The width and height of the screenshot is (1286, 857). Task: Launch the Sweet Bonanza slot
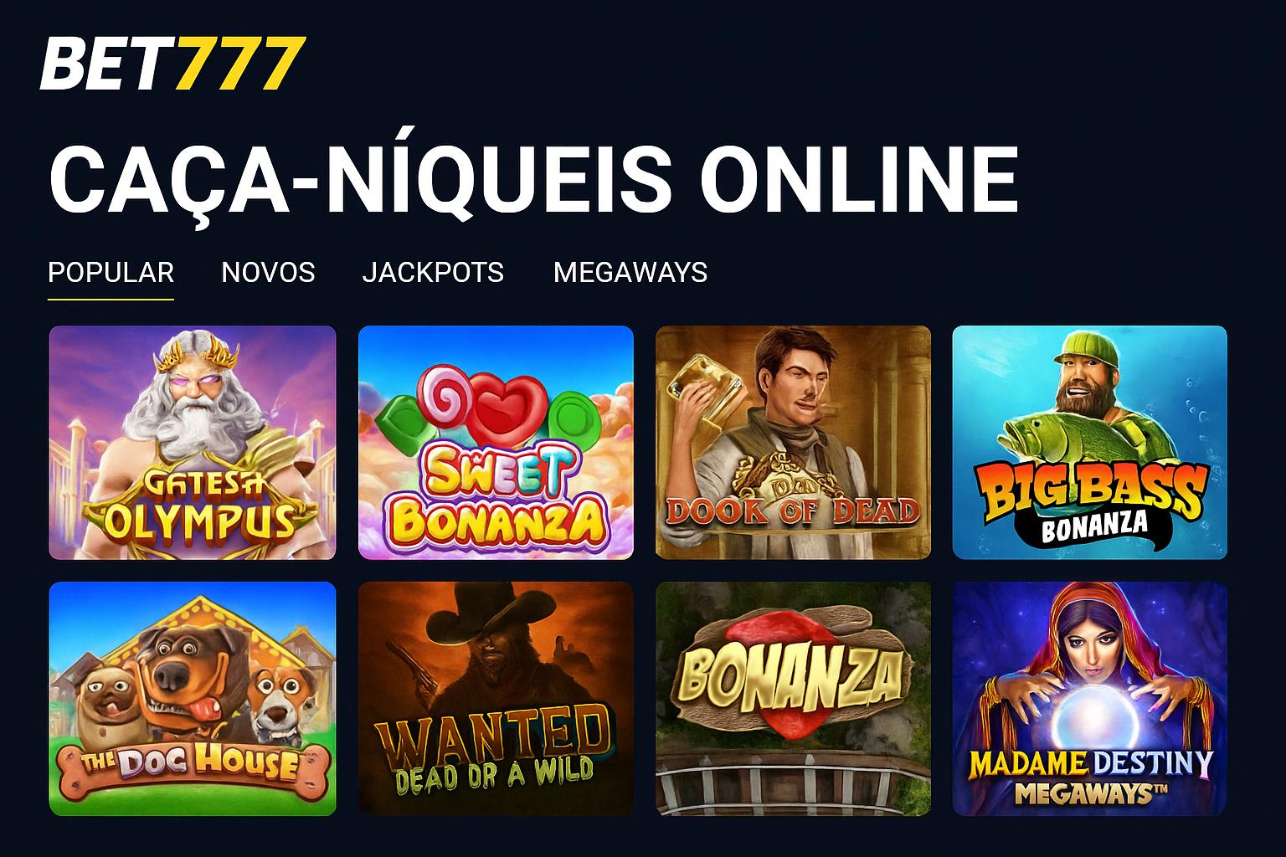pos(496,443)
